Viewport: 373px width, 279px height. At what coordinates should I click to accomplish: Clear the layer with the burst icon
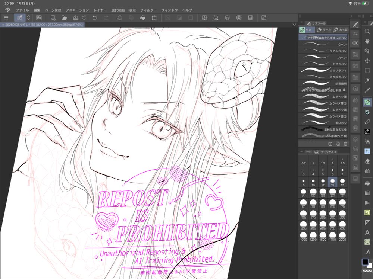point(120,18)
